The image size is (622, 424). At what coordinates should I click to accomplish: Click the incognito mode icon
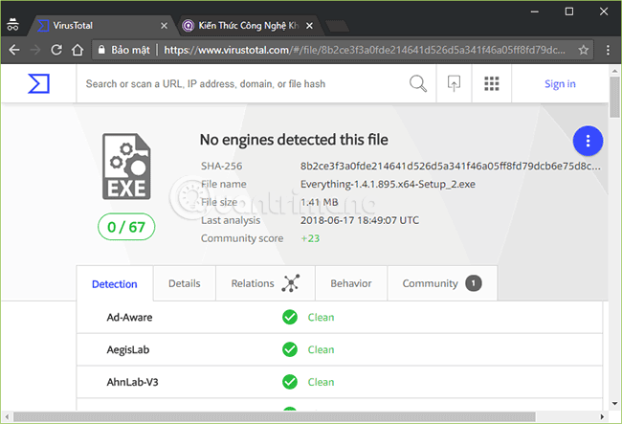(x=12, y=25)
